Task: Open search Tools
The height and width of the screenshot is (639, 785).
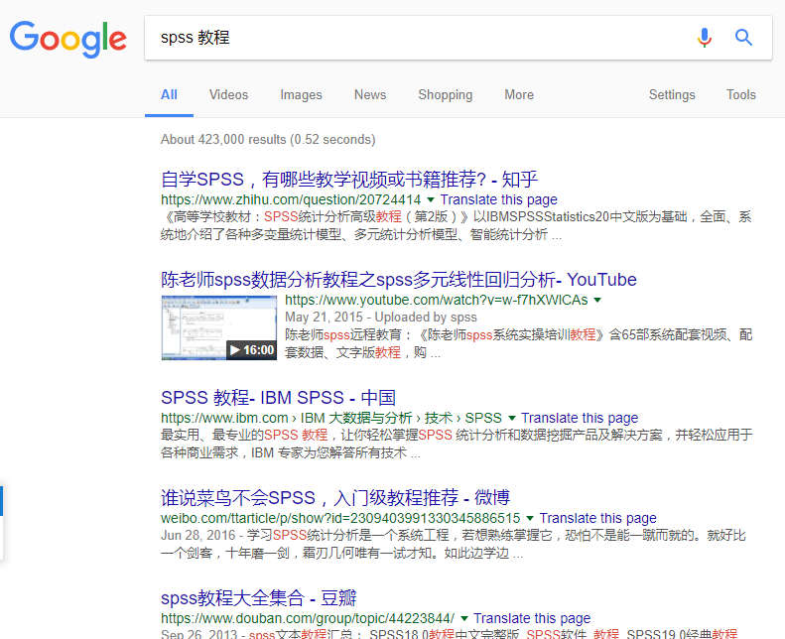Action: pos(741,94)
